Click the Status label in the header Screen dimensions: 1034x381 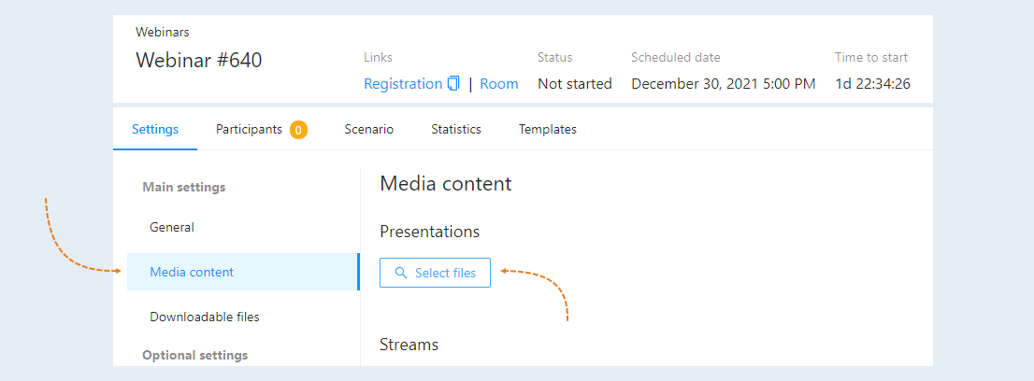(x=555, y=57)
